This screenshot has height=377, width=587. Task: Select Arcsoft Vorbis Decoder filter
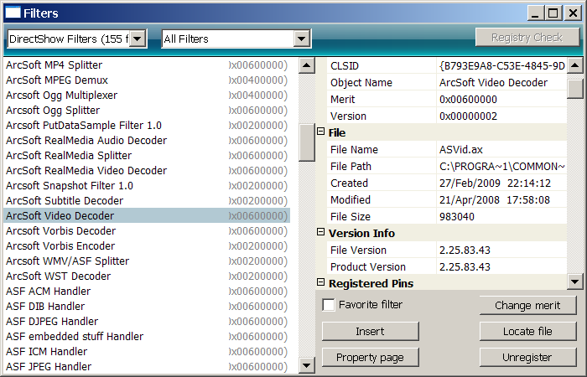point(147,230)
